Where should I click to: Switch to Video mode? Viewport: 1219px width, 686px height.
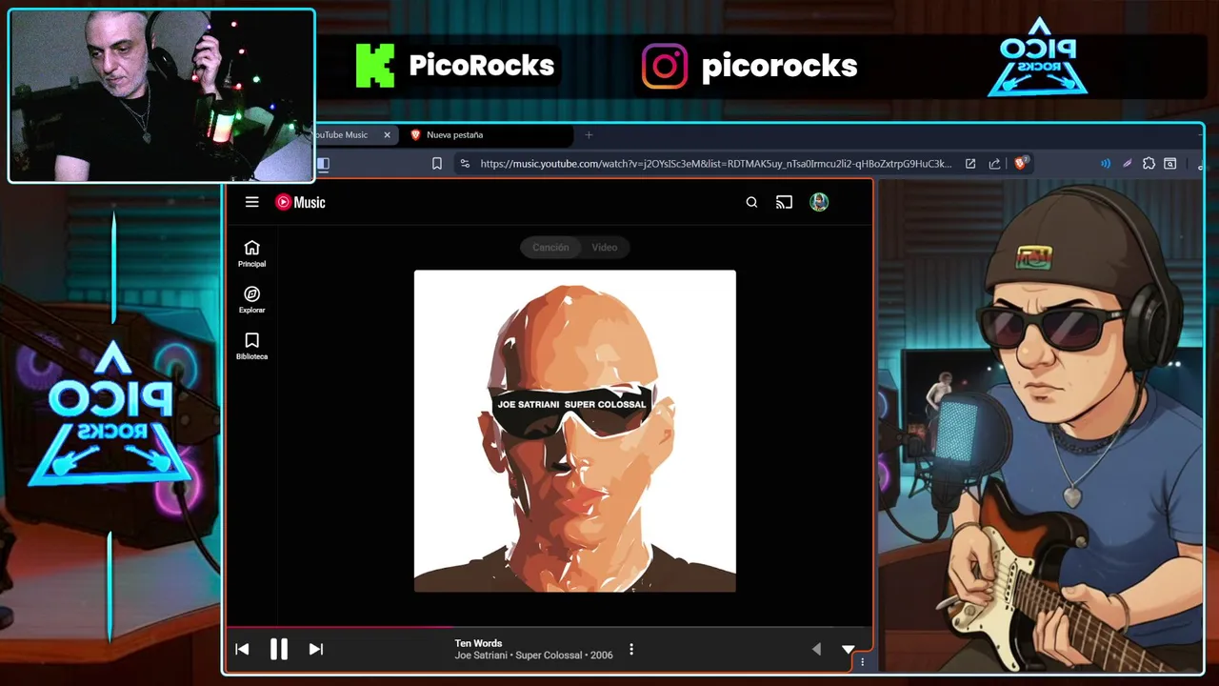coord(605,247)
